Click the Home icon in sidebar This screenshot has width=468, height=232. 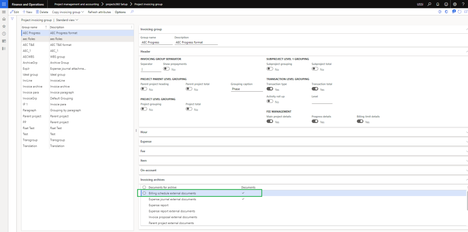[4, 19]
